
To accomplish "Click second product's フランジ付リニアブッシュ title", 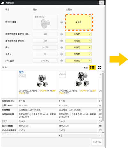I will 77,92.
